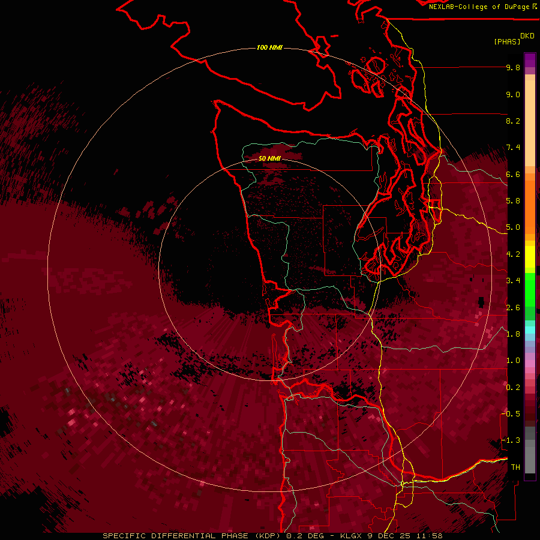
Task: Click the 9.0 value on the color scale
Action: (x=513, y=94)
